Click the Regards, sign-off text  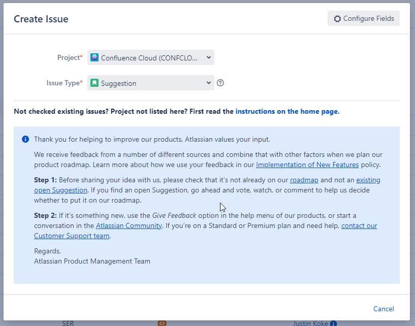(47, 251)
